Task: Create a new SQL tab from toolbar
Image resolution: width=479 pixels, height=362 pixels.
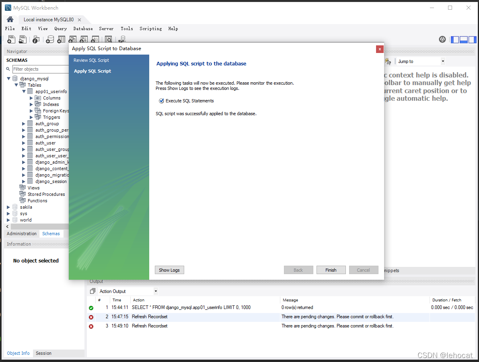Action: pos(11,39)
